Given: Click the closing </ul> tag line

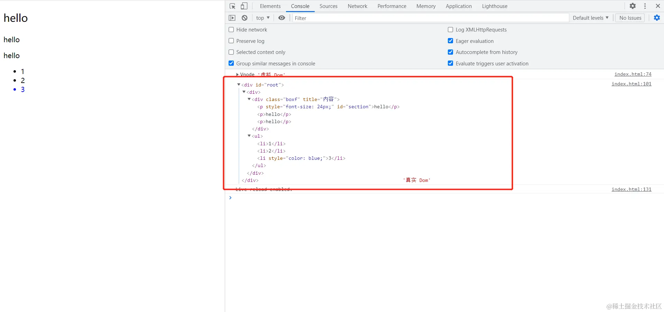Looking at the screenshot, I should [259, 166].
